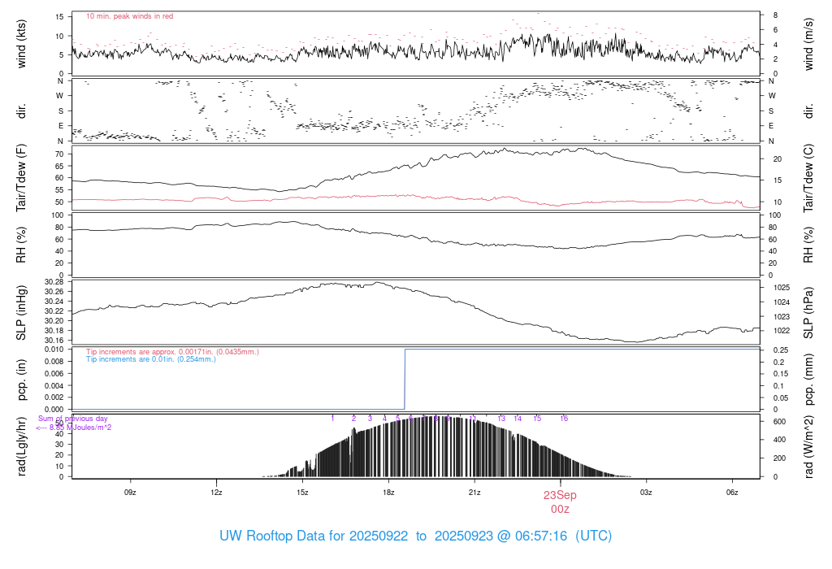Click the '0.010' precipitation tick value
The image size is (832, 569).
point(54,350)
